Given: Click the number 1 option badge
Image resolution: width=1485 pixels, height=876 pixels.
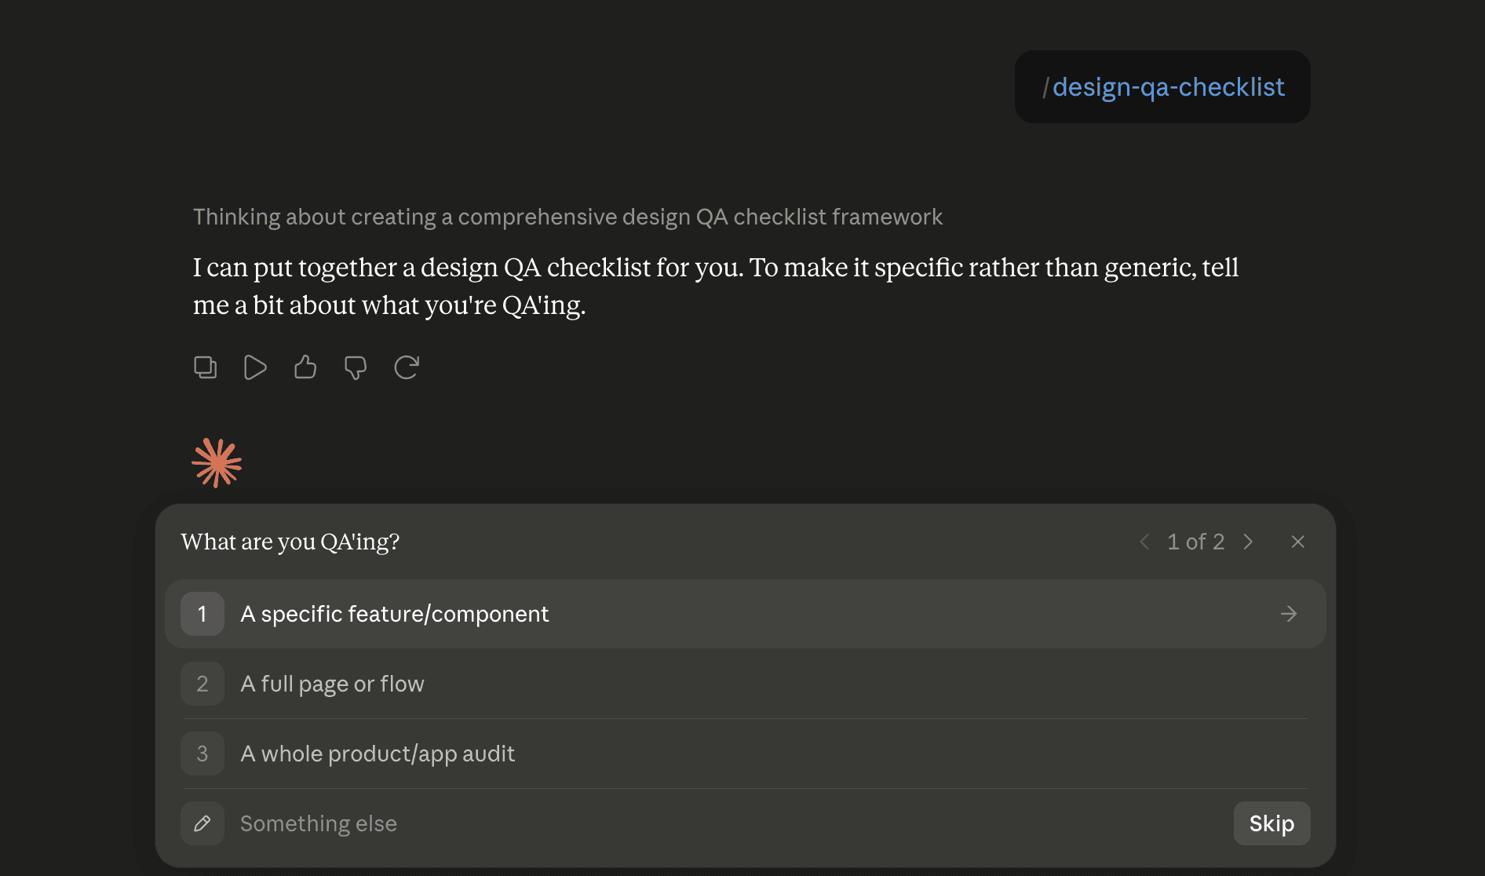Looking at the screenshot, I should point(202,614).
